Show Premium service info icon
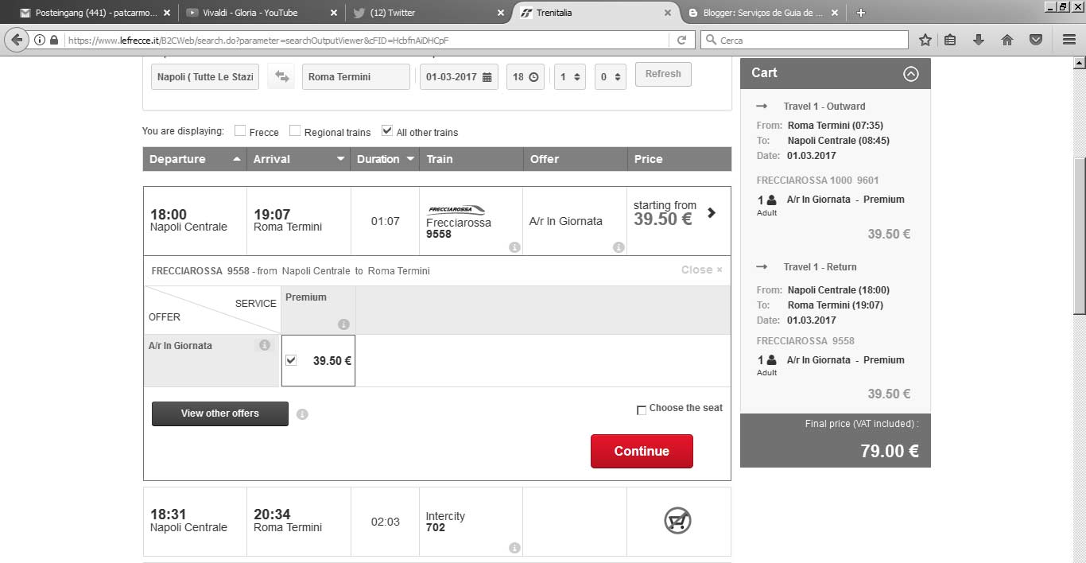Screen dimensions: 1086x563 point(343,324)
